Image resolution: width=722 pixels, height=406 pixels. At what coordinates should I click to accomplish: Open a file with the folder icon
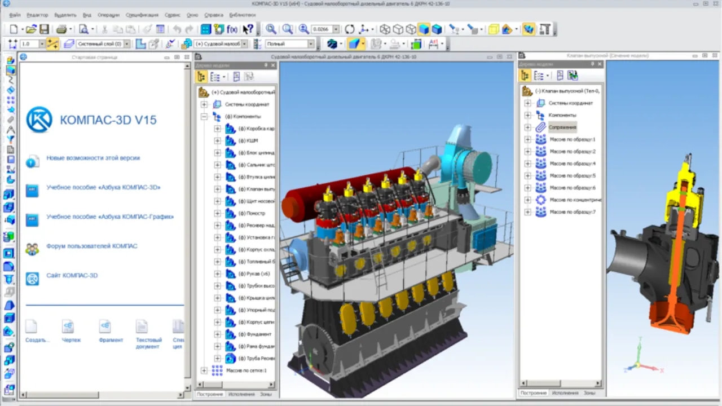31,29
